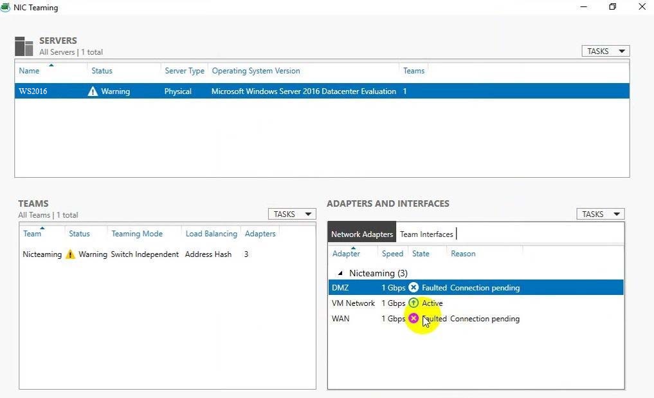Click the warning triangle icon beside WS2016
654x398 pixels.
pyautogui.click(x=93, y=91)
